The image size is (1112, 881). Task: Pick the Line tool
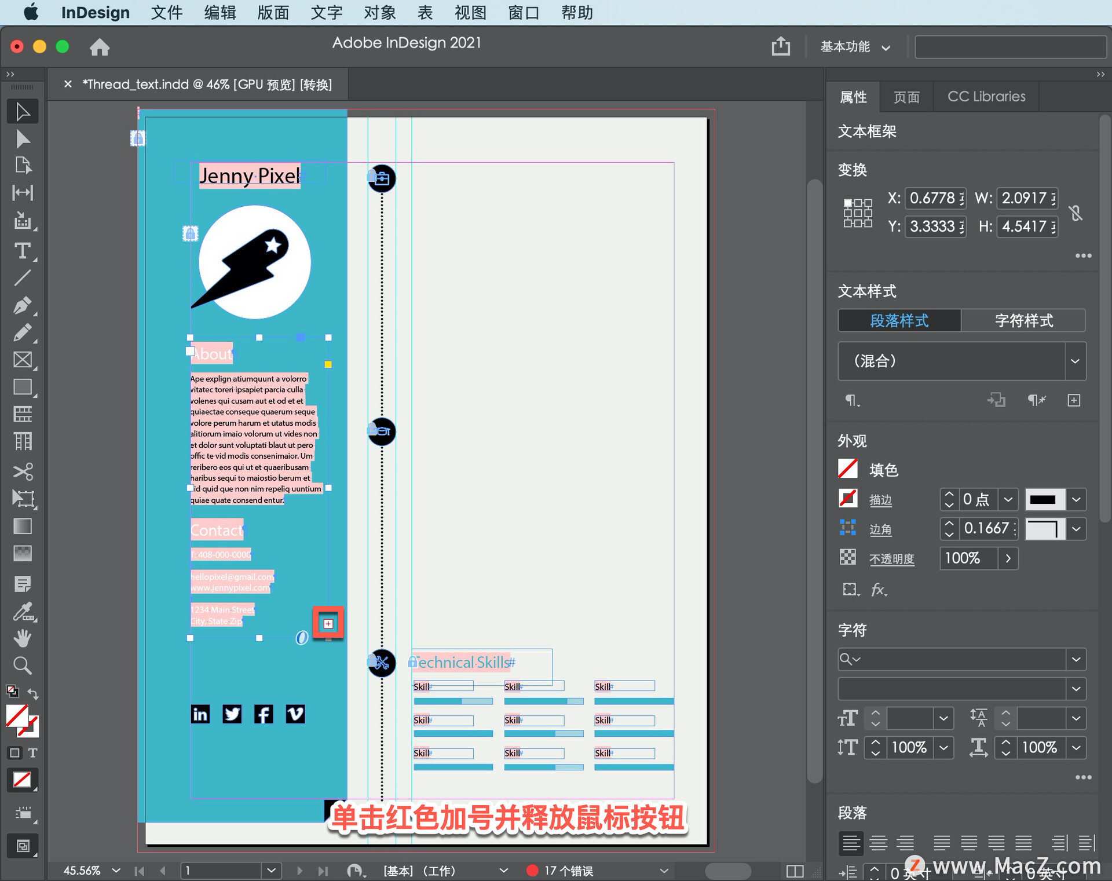(23, 278)
